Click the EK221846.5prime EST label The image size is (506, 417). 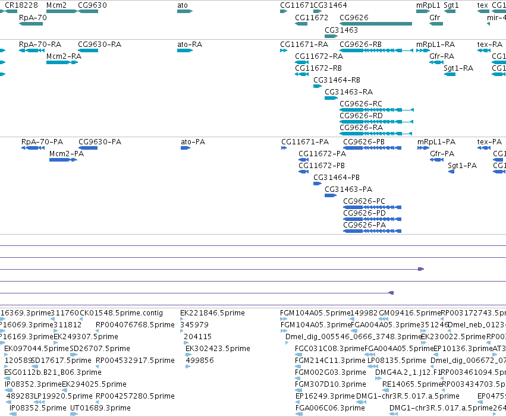point(212,313)
